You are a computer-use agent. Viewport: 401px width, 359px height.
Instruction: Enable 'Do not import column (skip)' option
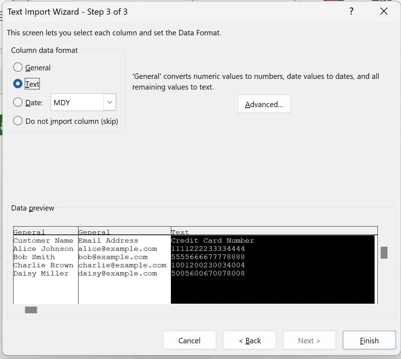pyautogui.click(x=18, y=121)
